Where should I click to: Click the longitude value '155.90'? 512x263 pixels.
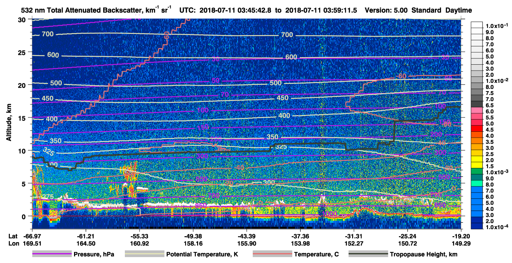pyautogui.click(x=247, y=243)
